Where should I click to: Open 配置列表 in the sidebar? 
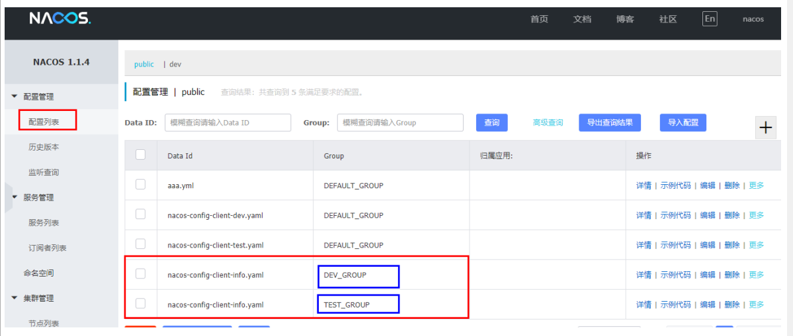(44, 121)
